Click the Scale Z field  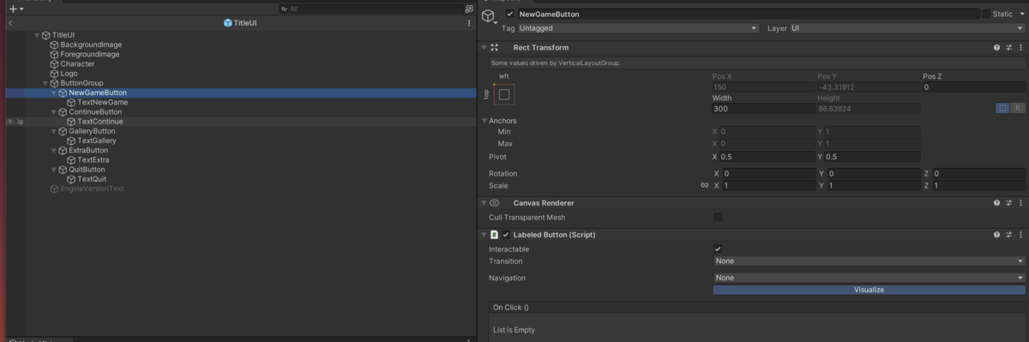point(978,185)
